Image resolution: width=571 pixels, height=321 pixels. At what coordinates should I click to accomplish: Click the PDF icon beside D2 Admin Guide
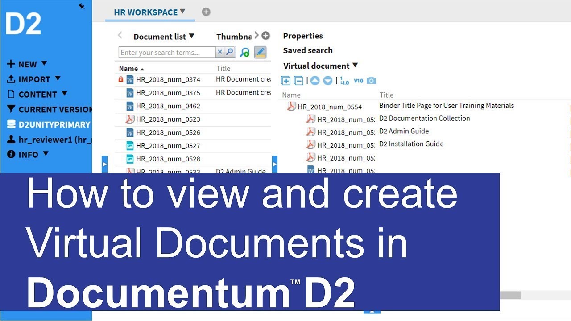[x=311, y=132]
